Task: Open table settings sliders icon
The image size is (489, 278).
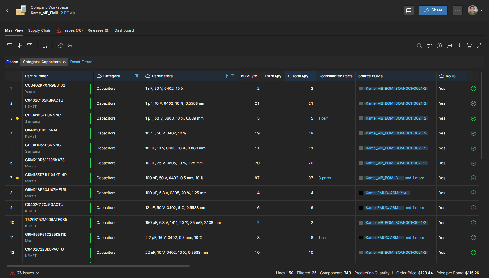Action: [x=429, y=46]
